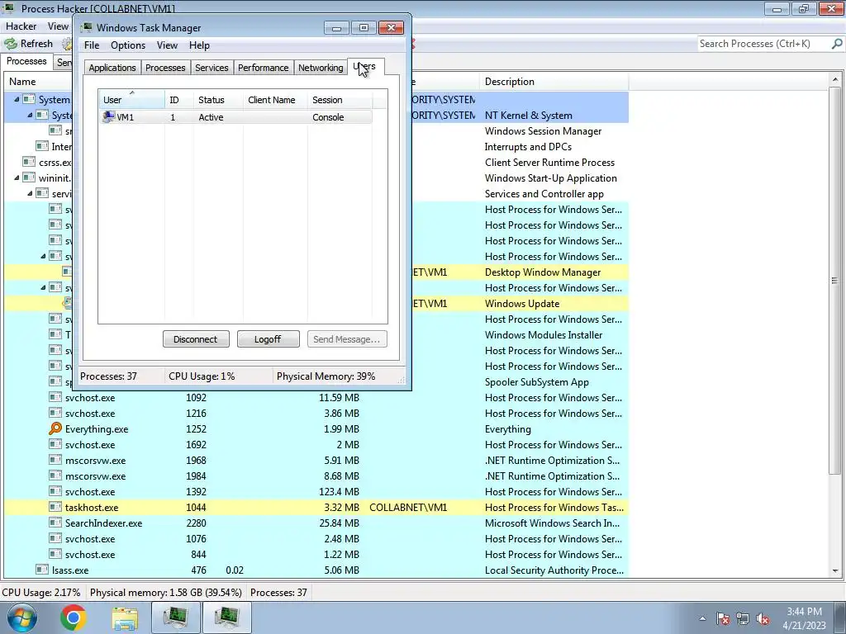Screen dimensions: 846x634
Task: Click the Logoff button
Action: 269,339
